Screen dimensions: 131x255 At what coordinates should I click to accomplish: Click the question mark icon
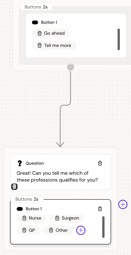(x=20, y=163)
